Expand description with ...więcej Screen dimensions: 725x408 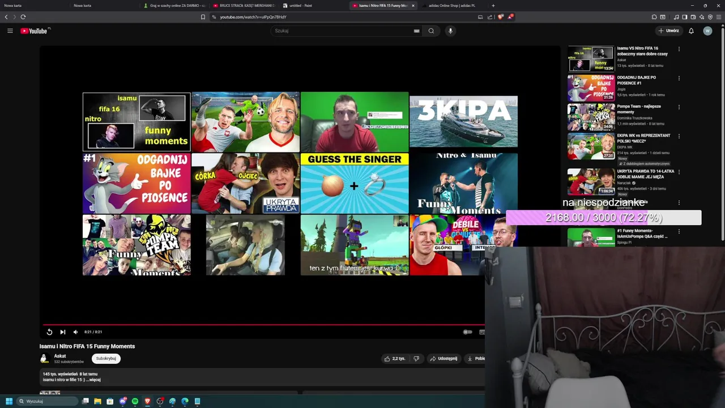[x=95, y=380]
